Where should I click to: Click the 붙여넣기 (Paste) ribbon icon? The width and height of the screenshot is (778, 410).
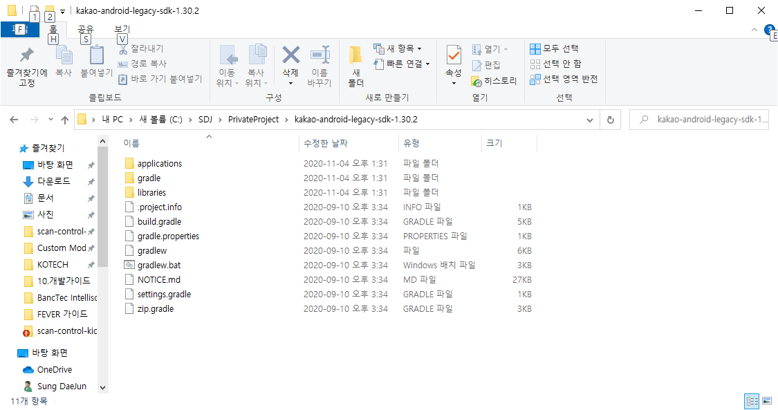coord(97,55)
